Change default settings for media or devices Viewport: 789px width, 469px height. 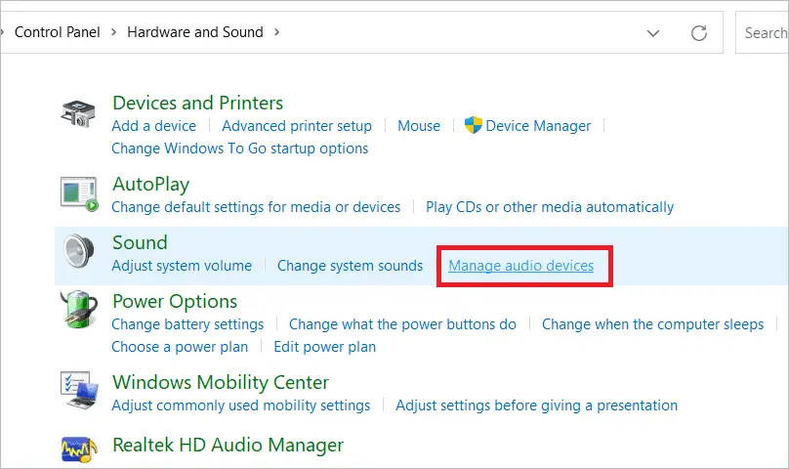(x=256, y=207)
